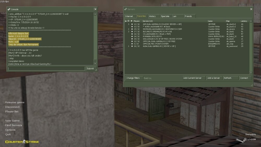
Task: Switch to the History tab
Action: point(153,16)
